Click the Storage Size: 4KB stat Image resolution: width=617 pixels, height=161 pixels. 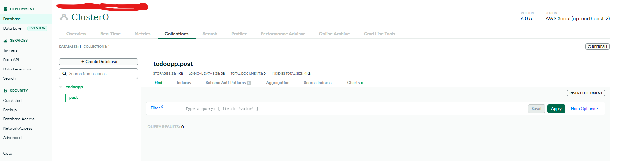(168, 74)
